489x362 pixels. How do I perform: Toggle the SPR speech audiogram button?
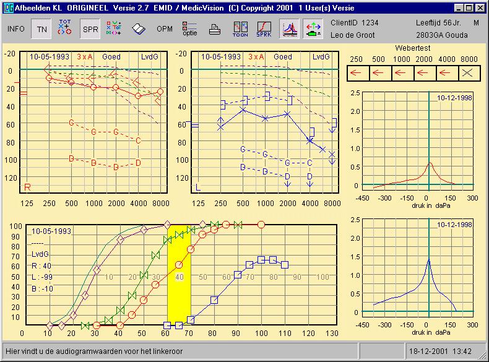pyautogui.click(x=90, y=29)
